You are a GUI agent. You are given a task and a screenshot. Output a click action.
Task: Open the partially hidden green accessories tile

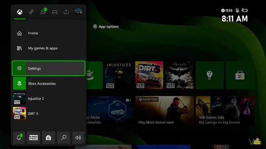point(95,75)
